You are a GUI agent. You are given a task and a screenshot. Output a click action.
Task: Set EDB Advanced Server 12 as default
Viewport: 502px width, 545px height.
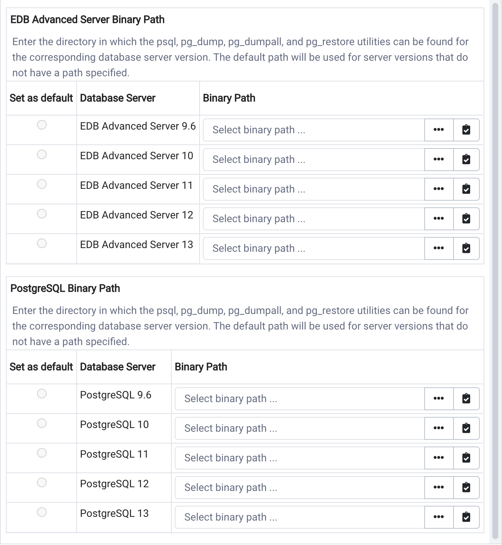[41, 214]
